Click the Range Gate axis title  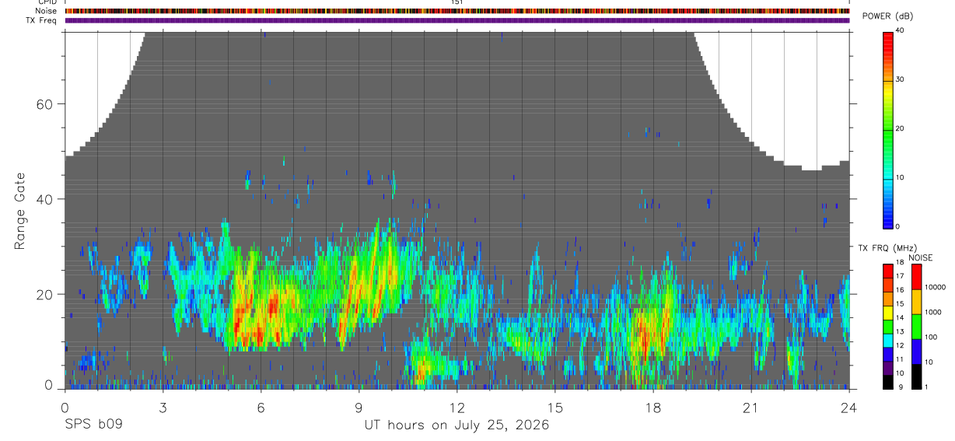19,210
